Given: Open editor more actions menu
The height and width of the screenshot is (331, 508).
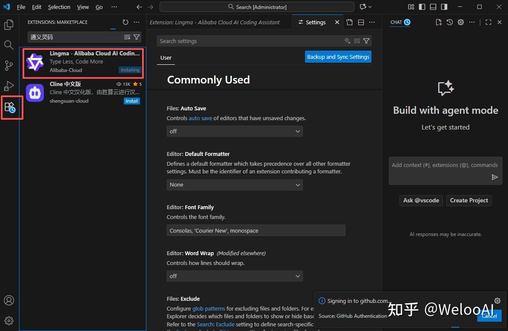Looking at the screenshot, I should tap(372, 22).
